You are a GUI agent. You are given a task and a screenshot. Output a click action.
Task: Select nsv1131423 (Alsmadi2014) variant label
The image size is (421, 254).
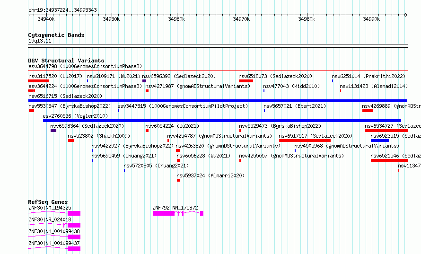coord(374,86)
